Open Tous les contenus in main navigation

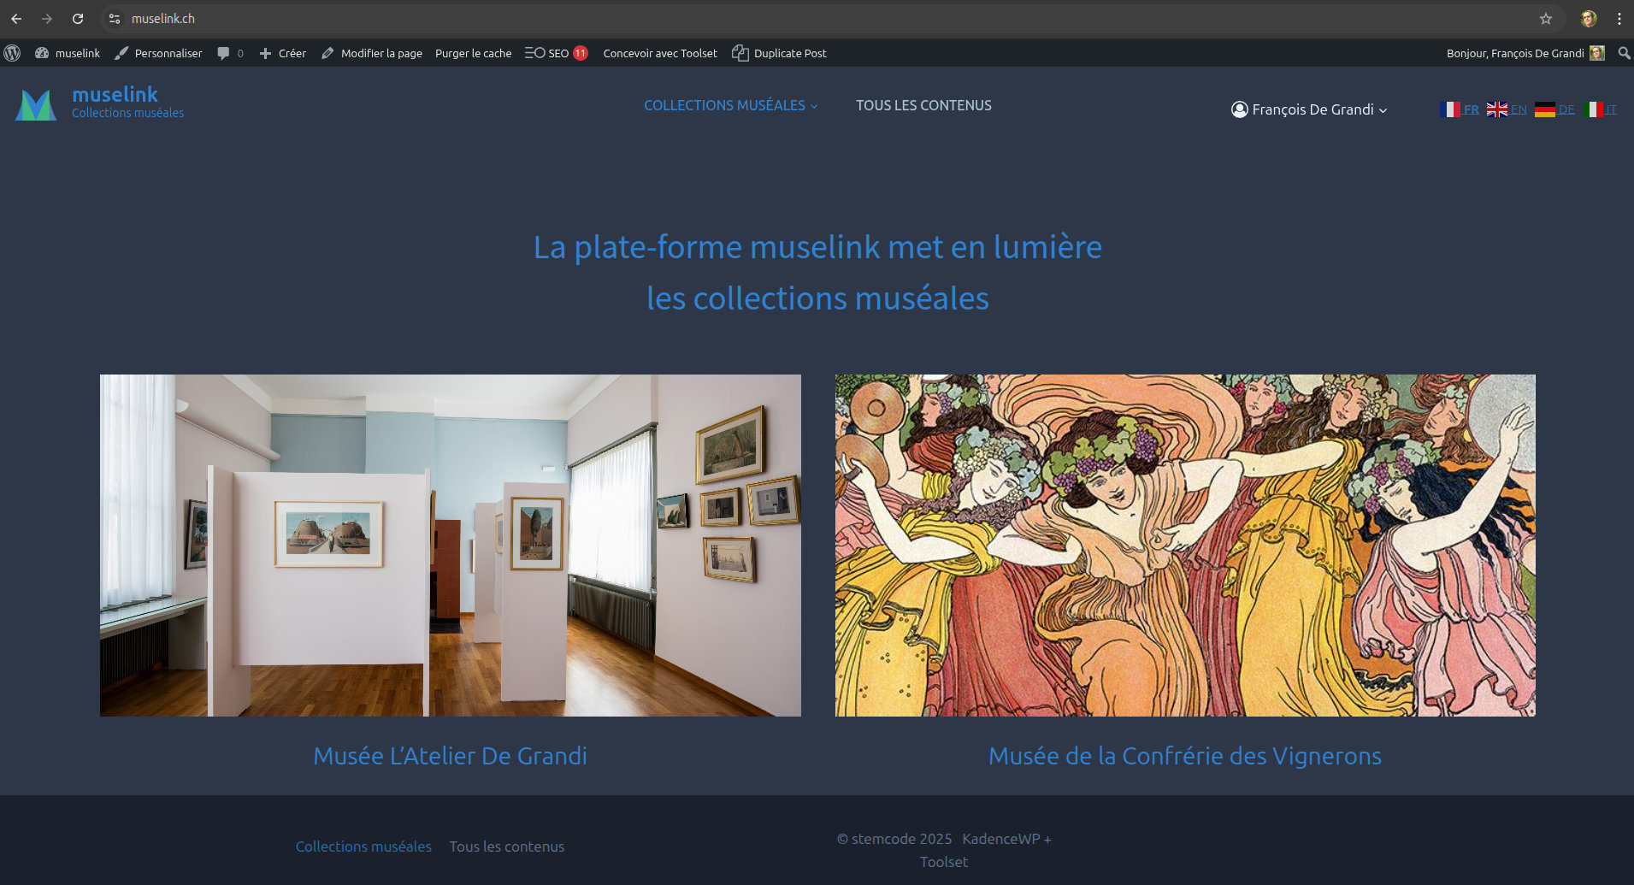pos(923,105)
